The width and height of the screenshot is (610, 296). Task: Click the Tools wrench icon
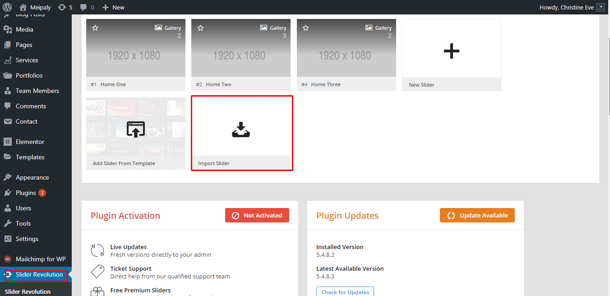click(8, 223)
